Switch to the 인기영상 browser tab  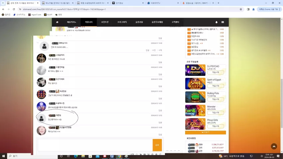pyautogui.click(x=128, y=3)
